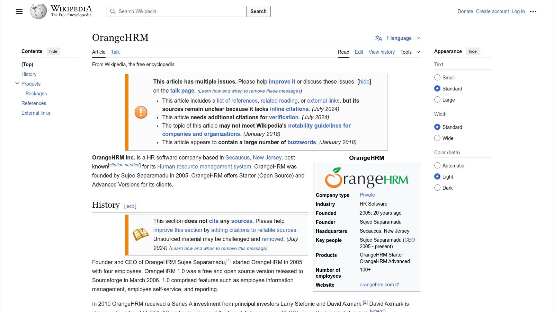Viewport: 554px width, 312px height.
Task: Select Dark color mode
Action: click(437, 188)
